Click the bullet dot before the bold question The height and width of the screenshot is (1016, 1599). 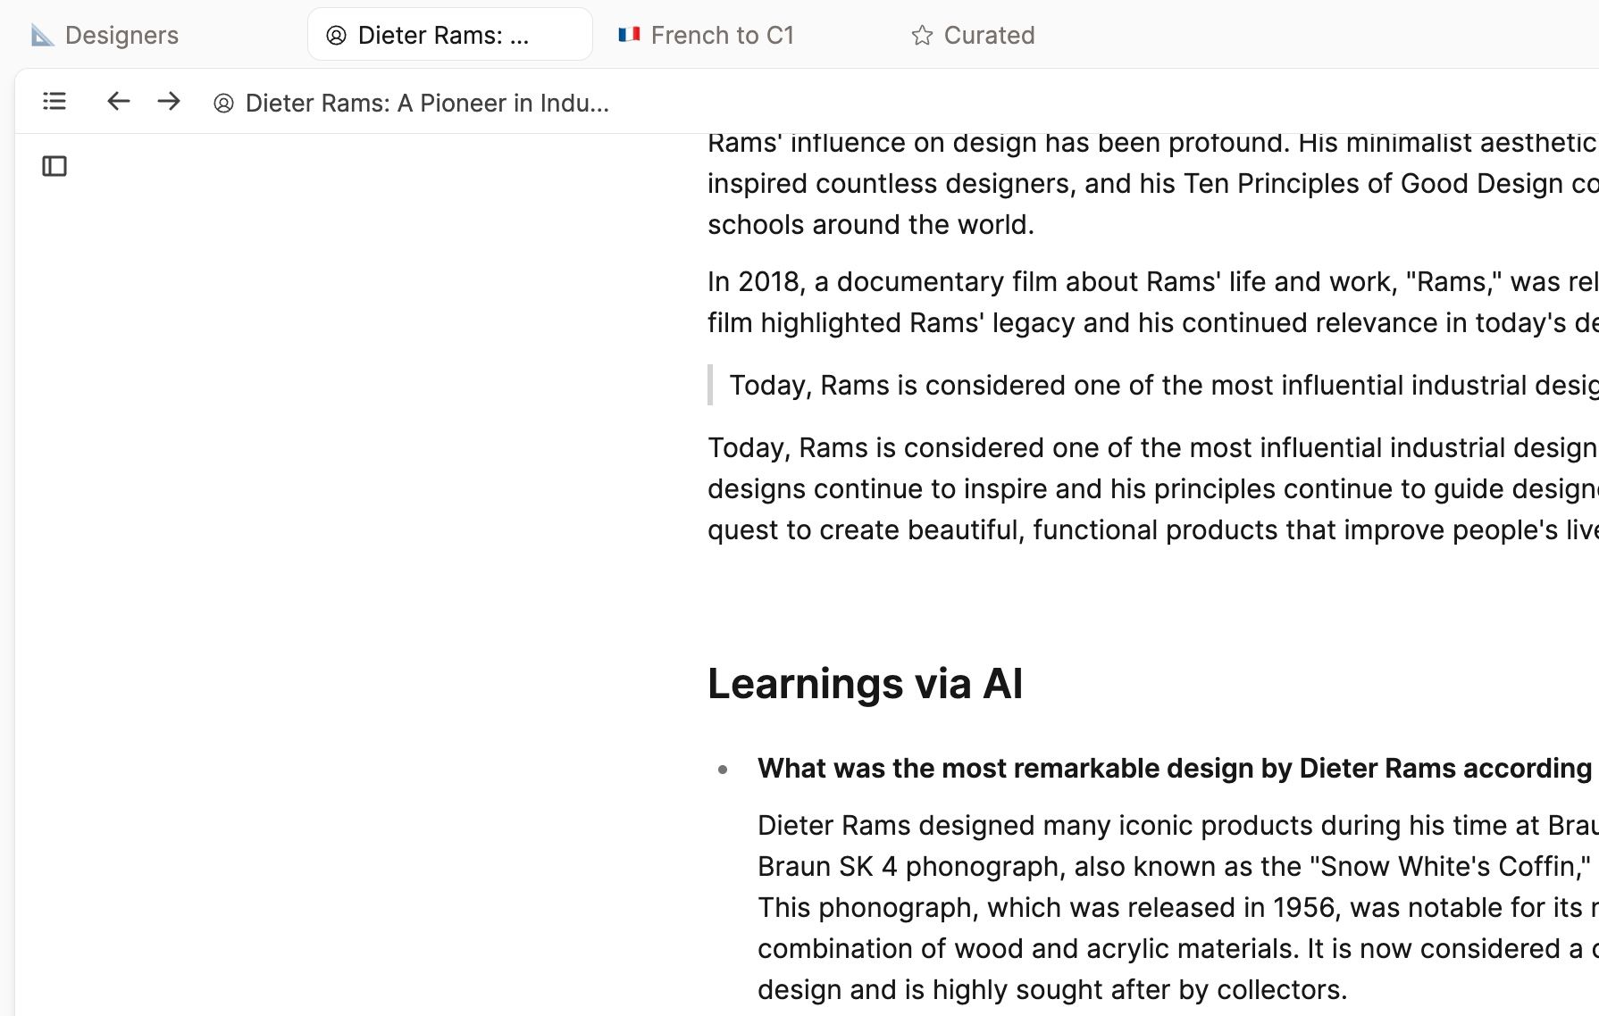tap(723, 769)
